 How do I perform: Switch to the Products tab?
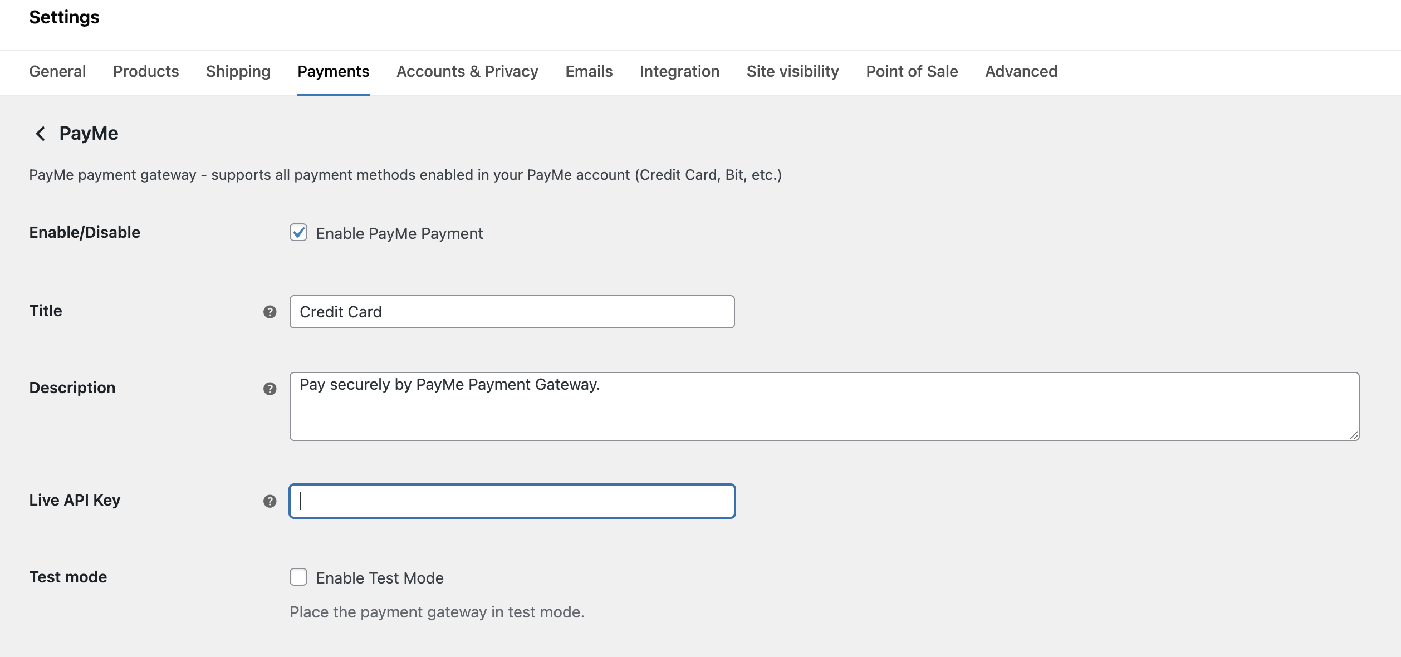pyautogui.click(x=146, y=71)
